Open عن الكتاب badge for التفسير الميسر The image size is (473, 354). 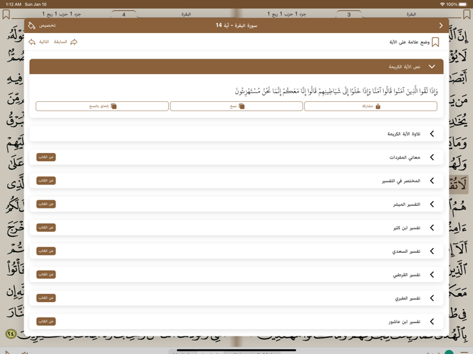click(x=46, y=204)
